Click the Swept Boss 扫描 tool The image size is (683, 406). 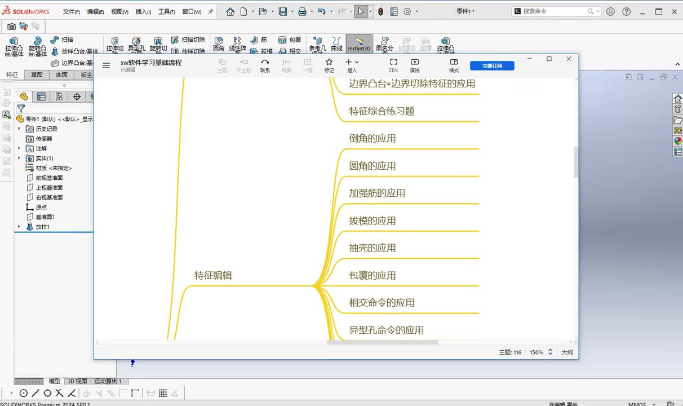click(62, 39)
